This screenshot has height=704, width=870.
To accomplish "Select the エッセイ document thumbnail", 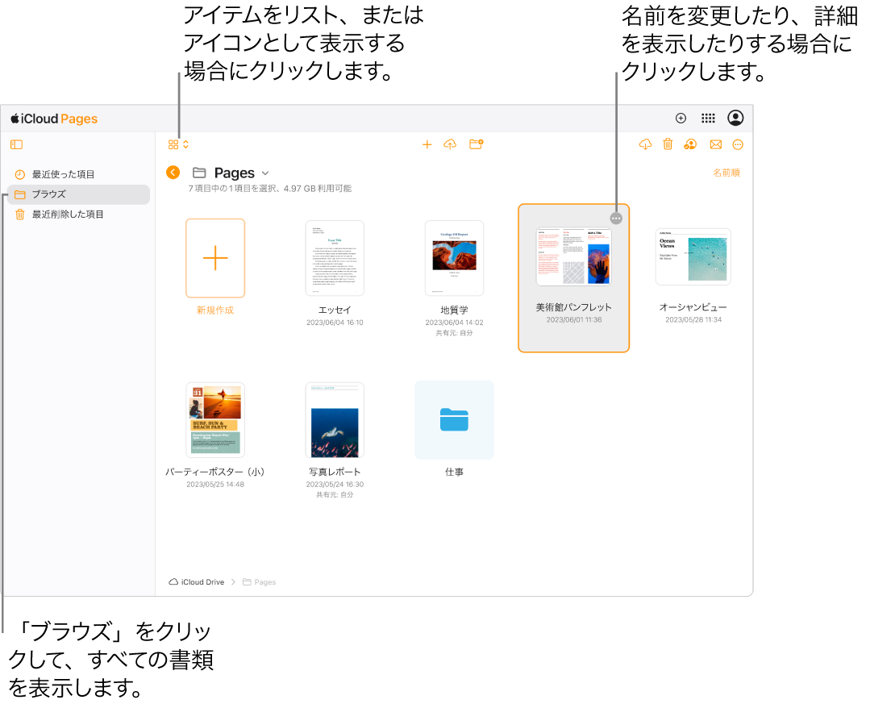I will pyautogui.click(x=335, y=258).
